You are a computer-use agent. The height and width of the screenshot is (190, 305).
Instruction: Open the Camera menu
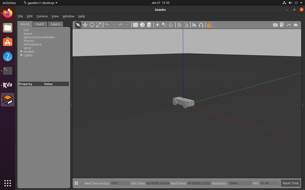(42, 16)
